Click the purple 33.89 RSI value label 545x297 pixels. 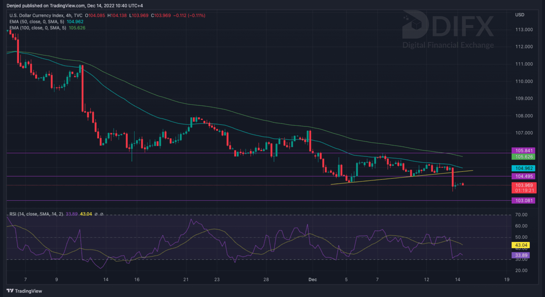pyautogui.click(x=521, y=255)
